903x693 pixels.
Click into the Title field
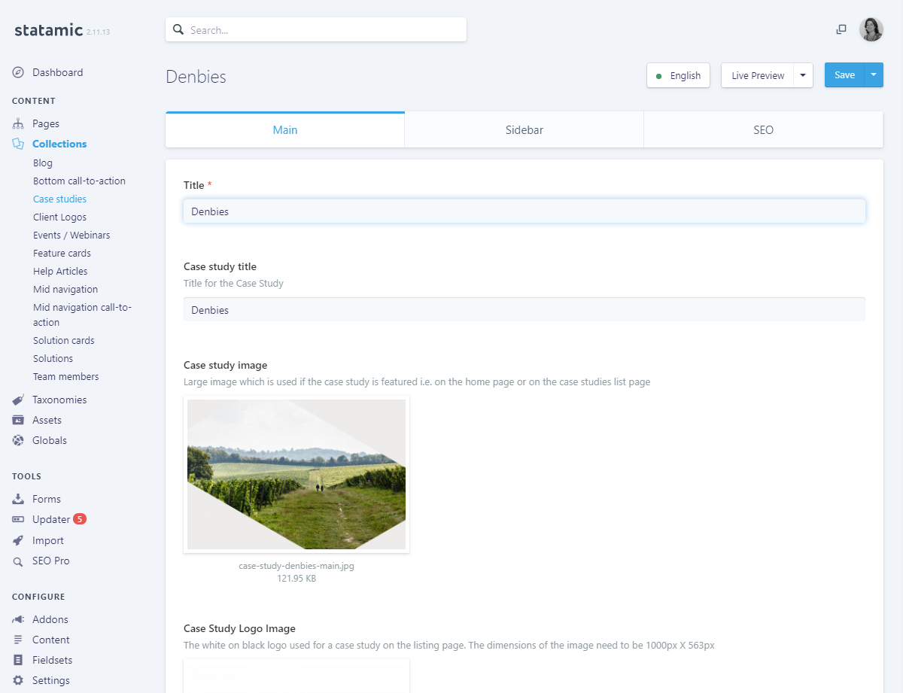pos(524,211)
